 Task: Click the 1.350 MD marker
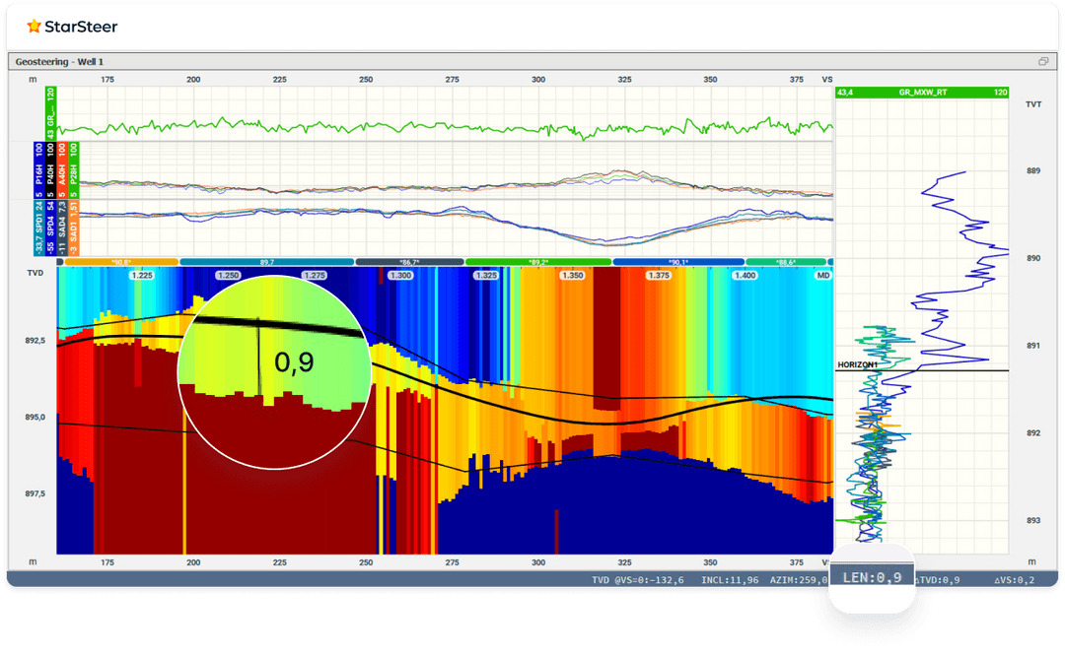(x=573, y=276)
